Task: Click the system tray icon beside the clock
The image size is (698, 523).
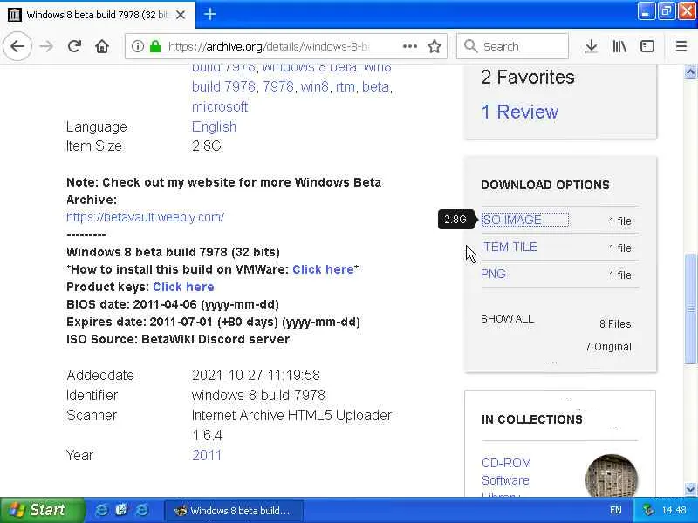Action: coord(648,510)
